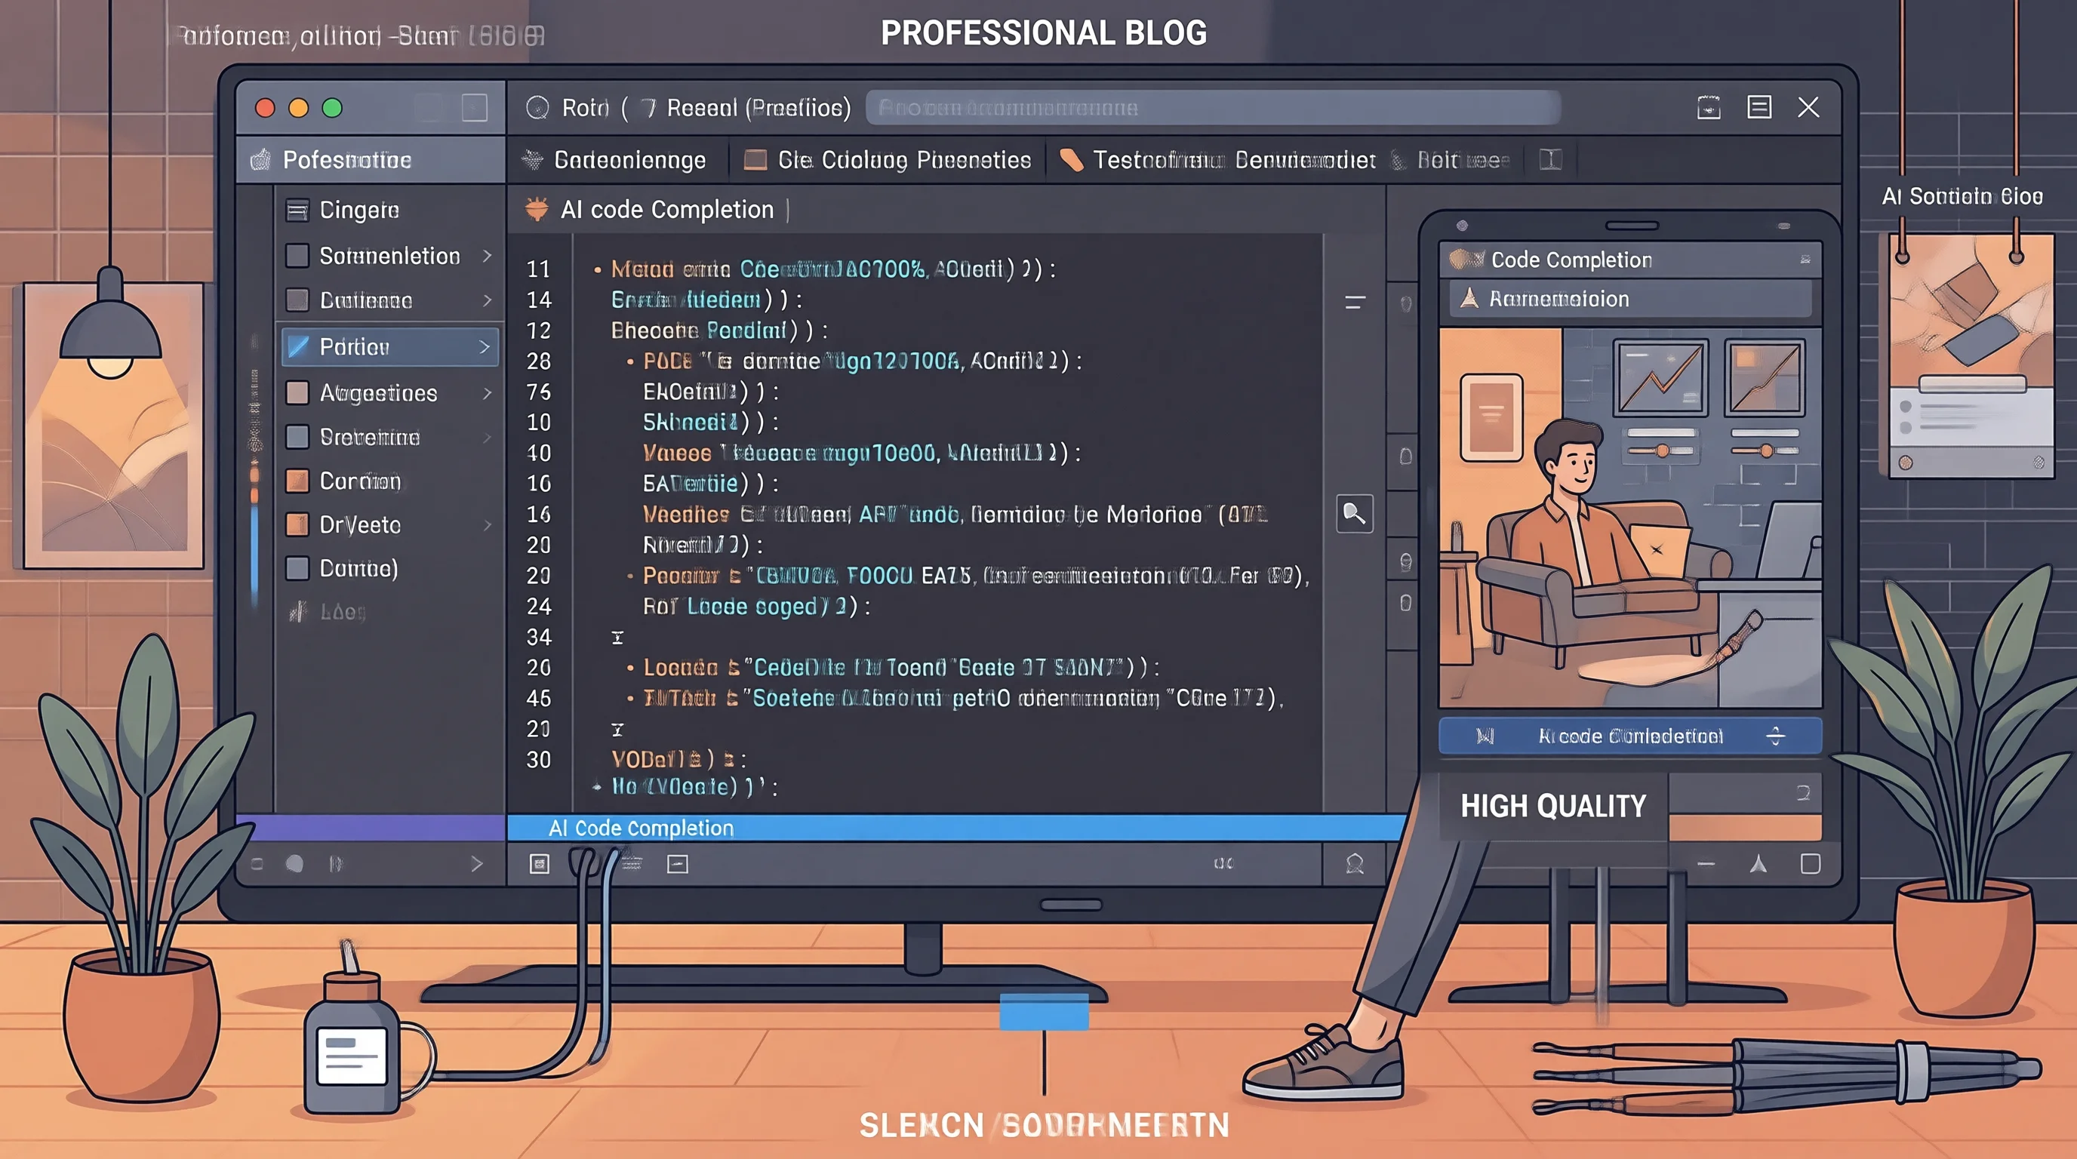Click the pencil icon on Testing tab
2077x1159 pixels.
tap(1071, 159)
